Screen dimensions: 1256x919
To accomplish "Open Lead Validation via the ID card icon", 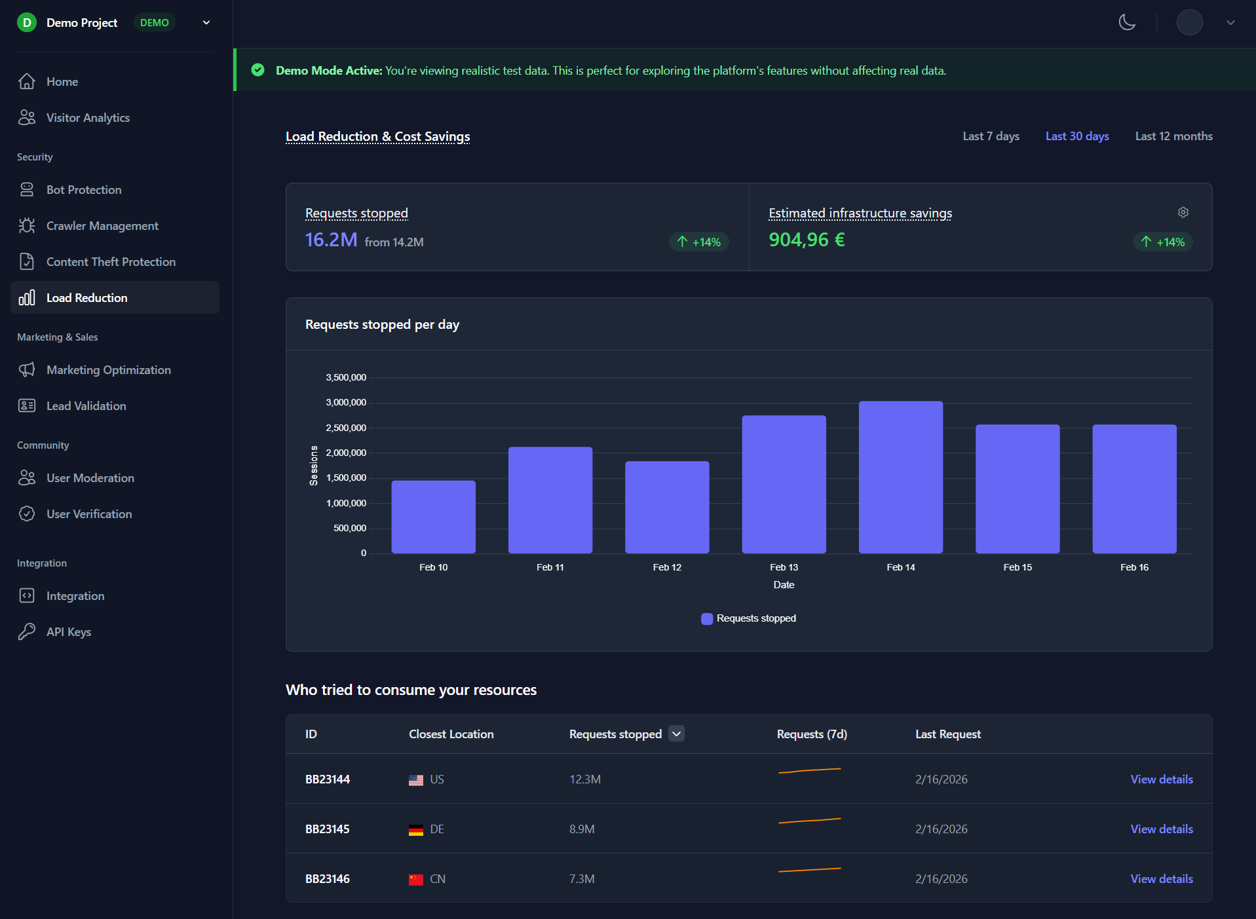I will 27,406.
